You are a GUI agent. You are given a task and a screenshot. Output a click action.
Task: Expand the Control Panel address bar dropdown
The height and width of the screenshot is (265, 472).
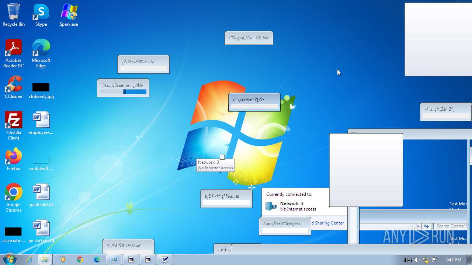pos(418,226)
